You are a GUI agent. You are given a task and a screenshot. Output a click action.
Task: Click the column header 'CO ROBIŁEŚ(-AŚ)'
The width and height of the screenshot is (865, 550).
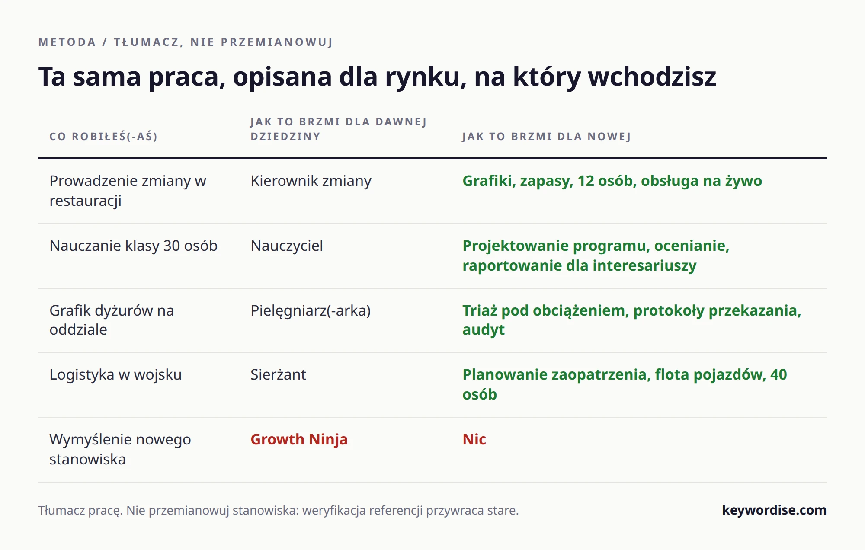pos(103,137)
